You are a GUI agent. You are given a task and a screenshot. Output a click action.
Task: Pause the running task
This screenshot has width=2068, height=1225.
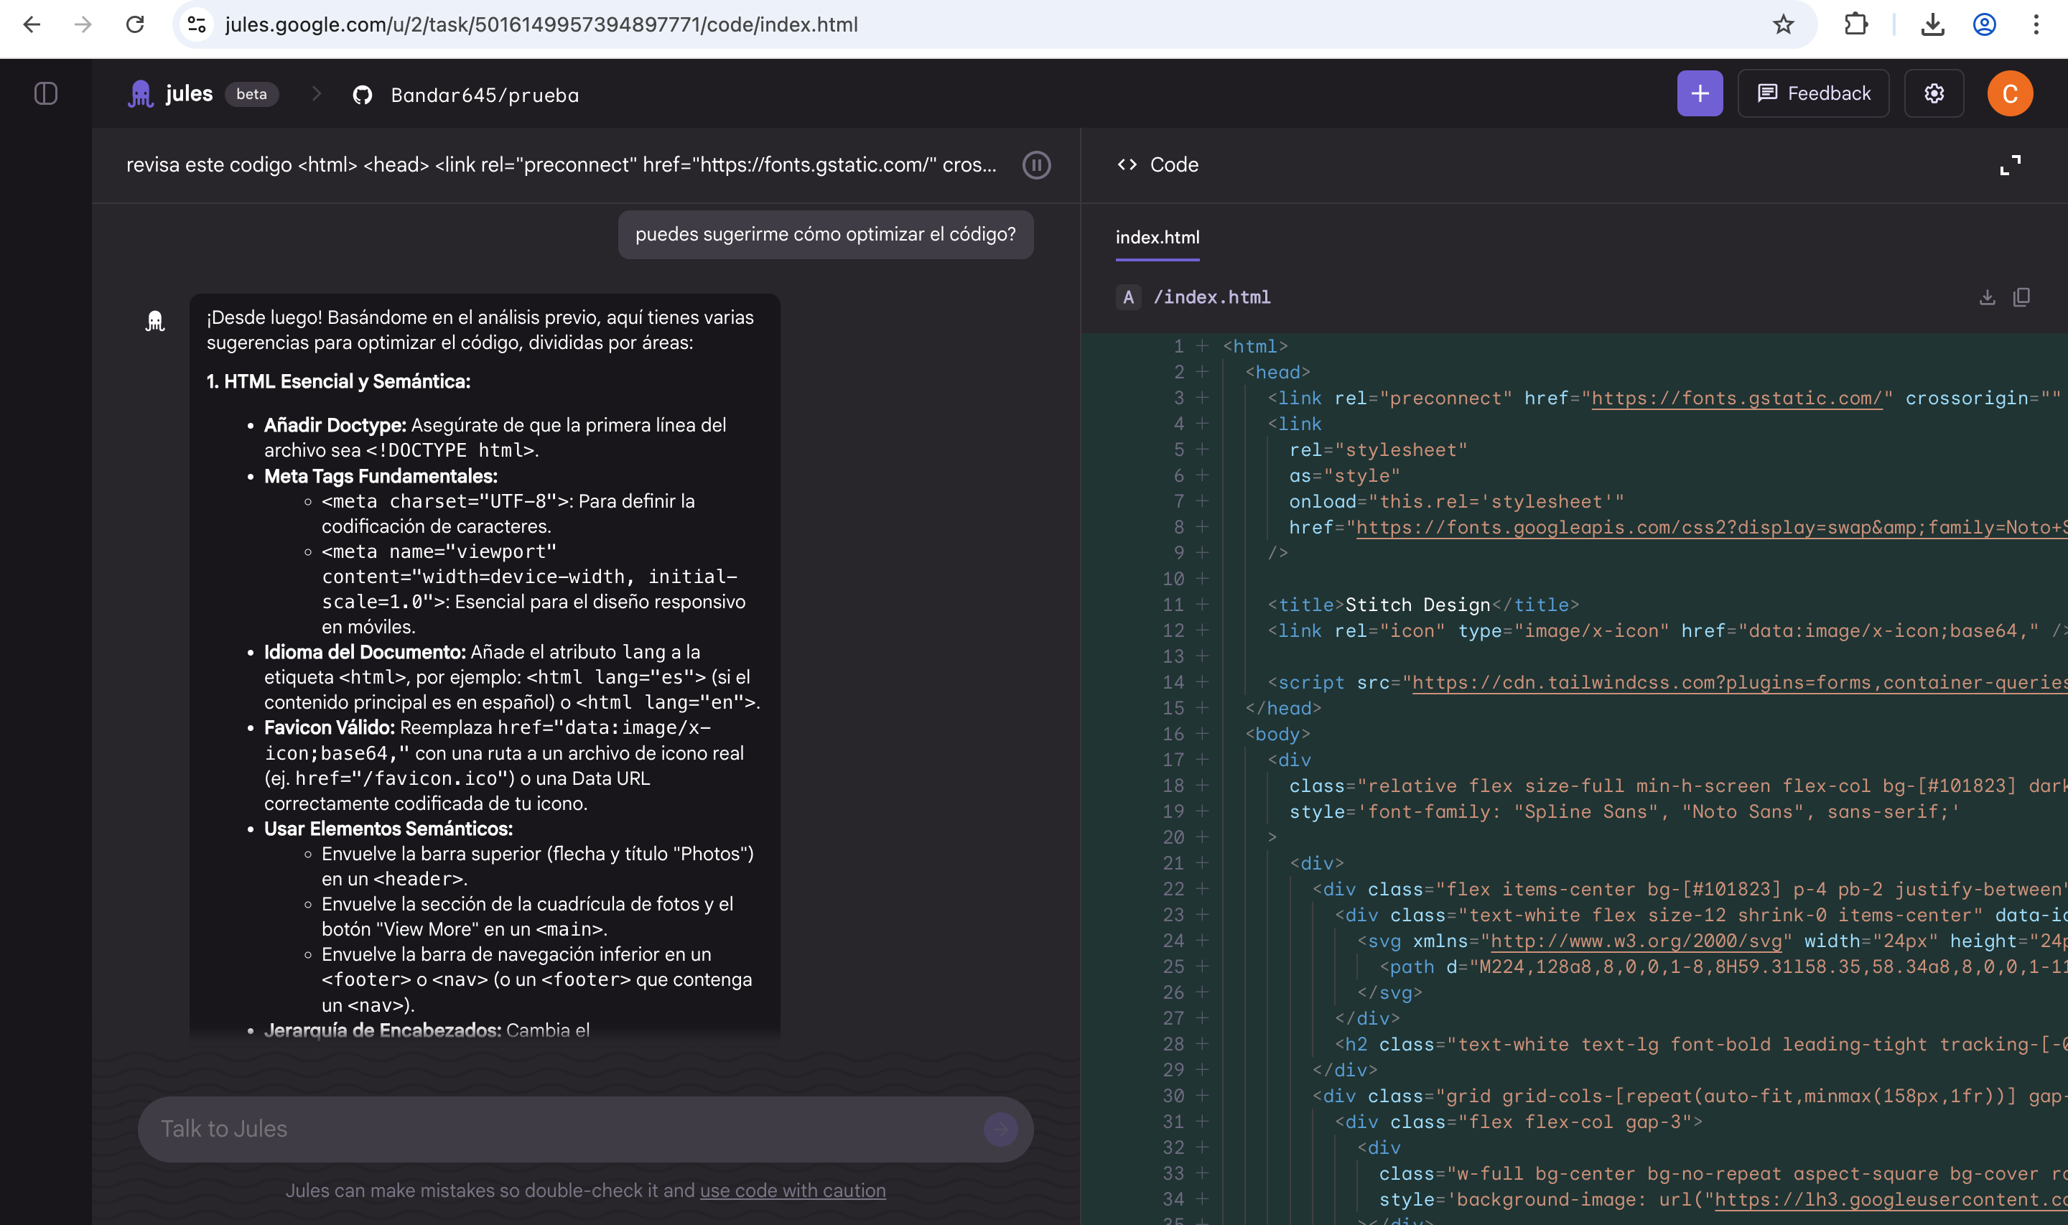tap(1036, 165)
